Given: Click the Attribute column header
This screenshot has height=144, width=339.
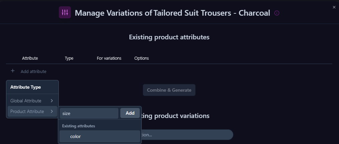Looking at the screenshot, I should click(x=30, y=58).
